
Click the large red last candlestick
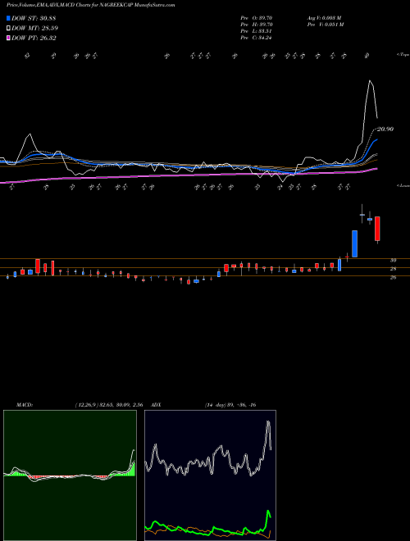coord(377,229)
